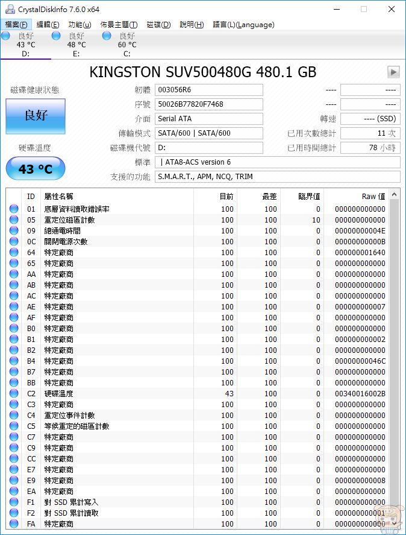The height and width of the screenshot is (535, 406).
Task: Click the S.M.A.R.T., APM, NCQ, TRIM features field
Action: coord(278,177)
